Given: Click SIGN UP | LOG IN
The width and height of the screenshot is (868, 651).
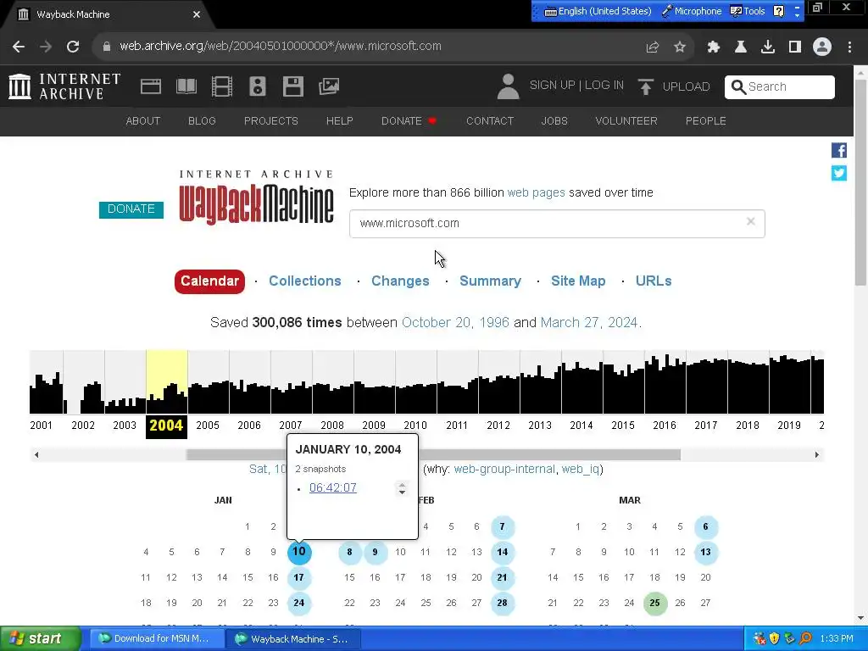Looking at the screenshot, I should (x=576, y=86).
